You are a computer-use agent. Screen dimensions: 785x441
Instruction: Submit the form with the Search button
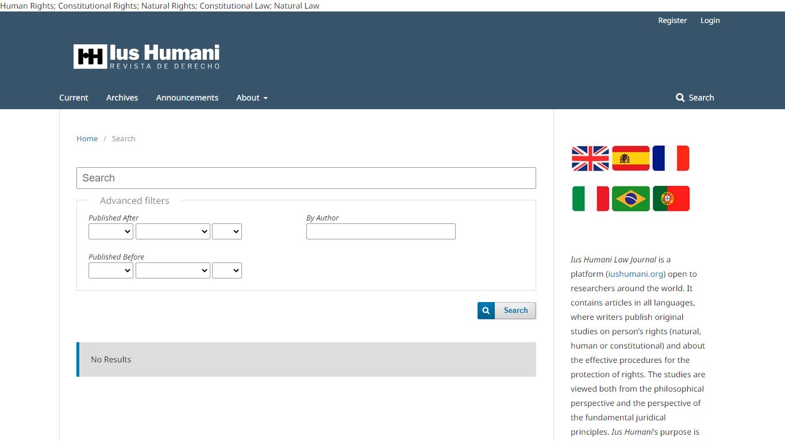pyautogui.click(x=507, y=311)
